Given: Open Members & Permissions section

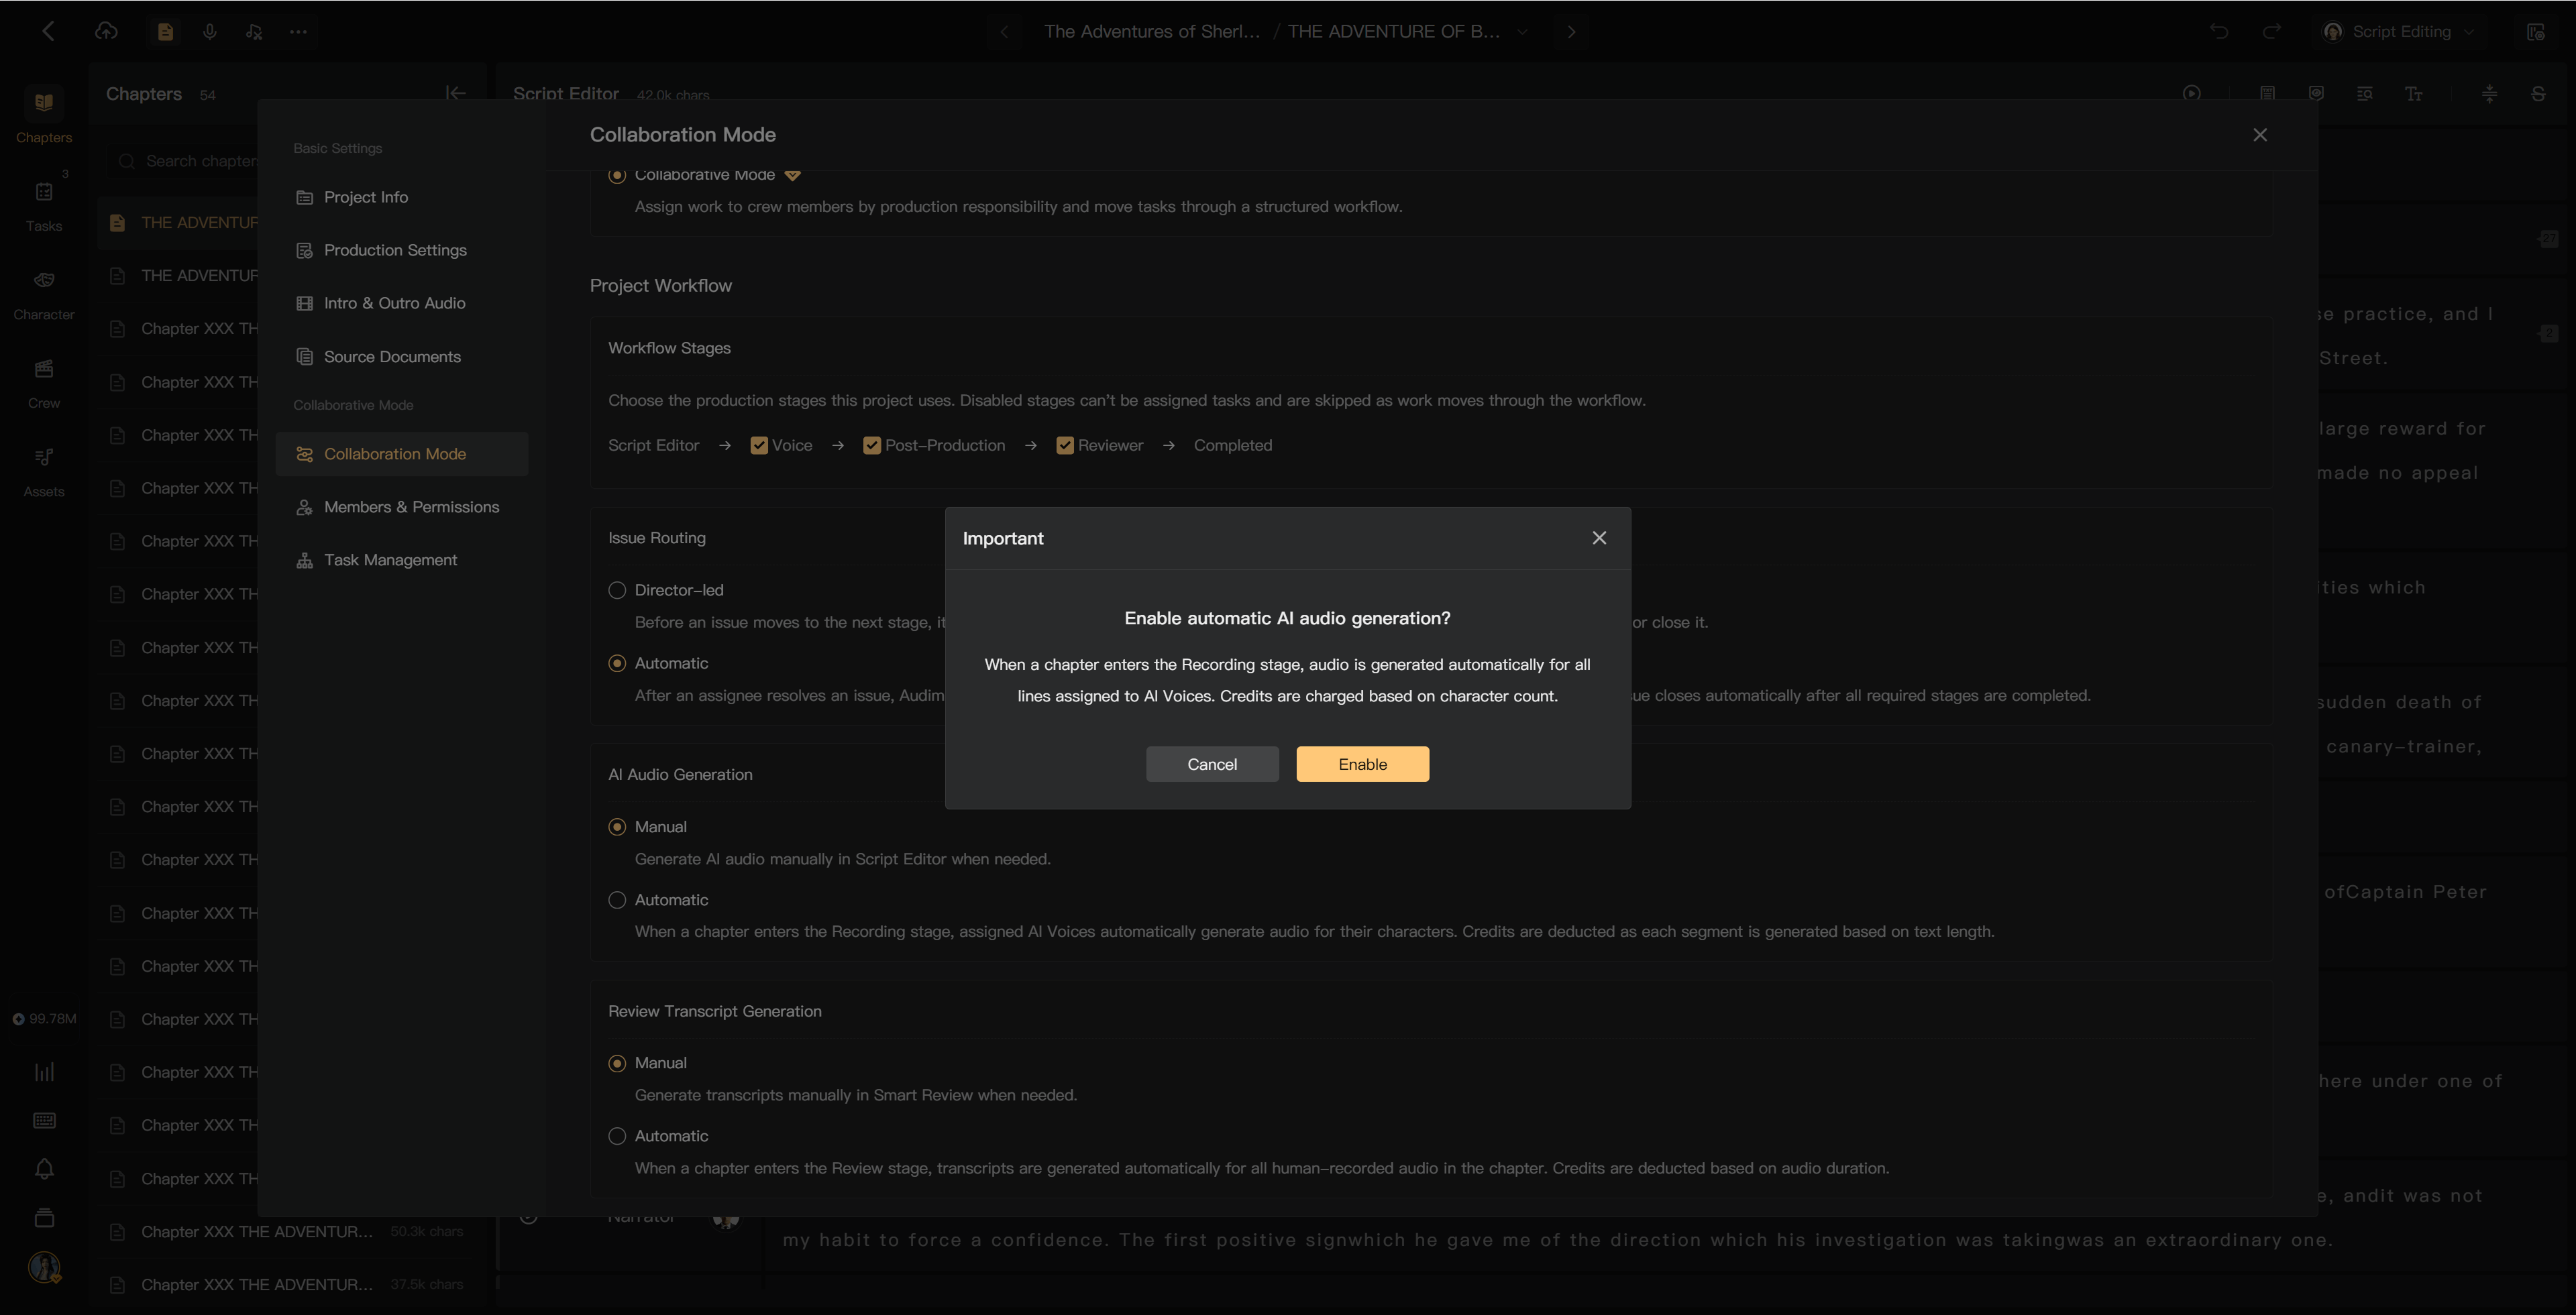Looking at the screenshot, I should 401,506.
